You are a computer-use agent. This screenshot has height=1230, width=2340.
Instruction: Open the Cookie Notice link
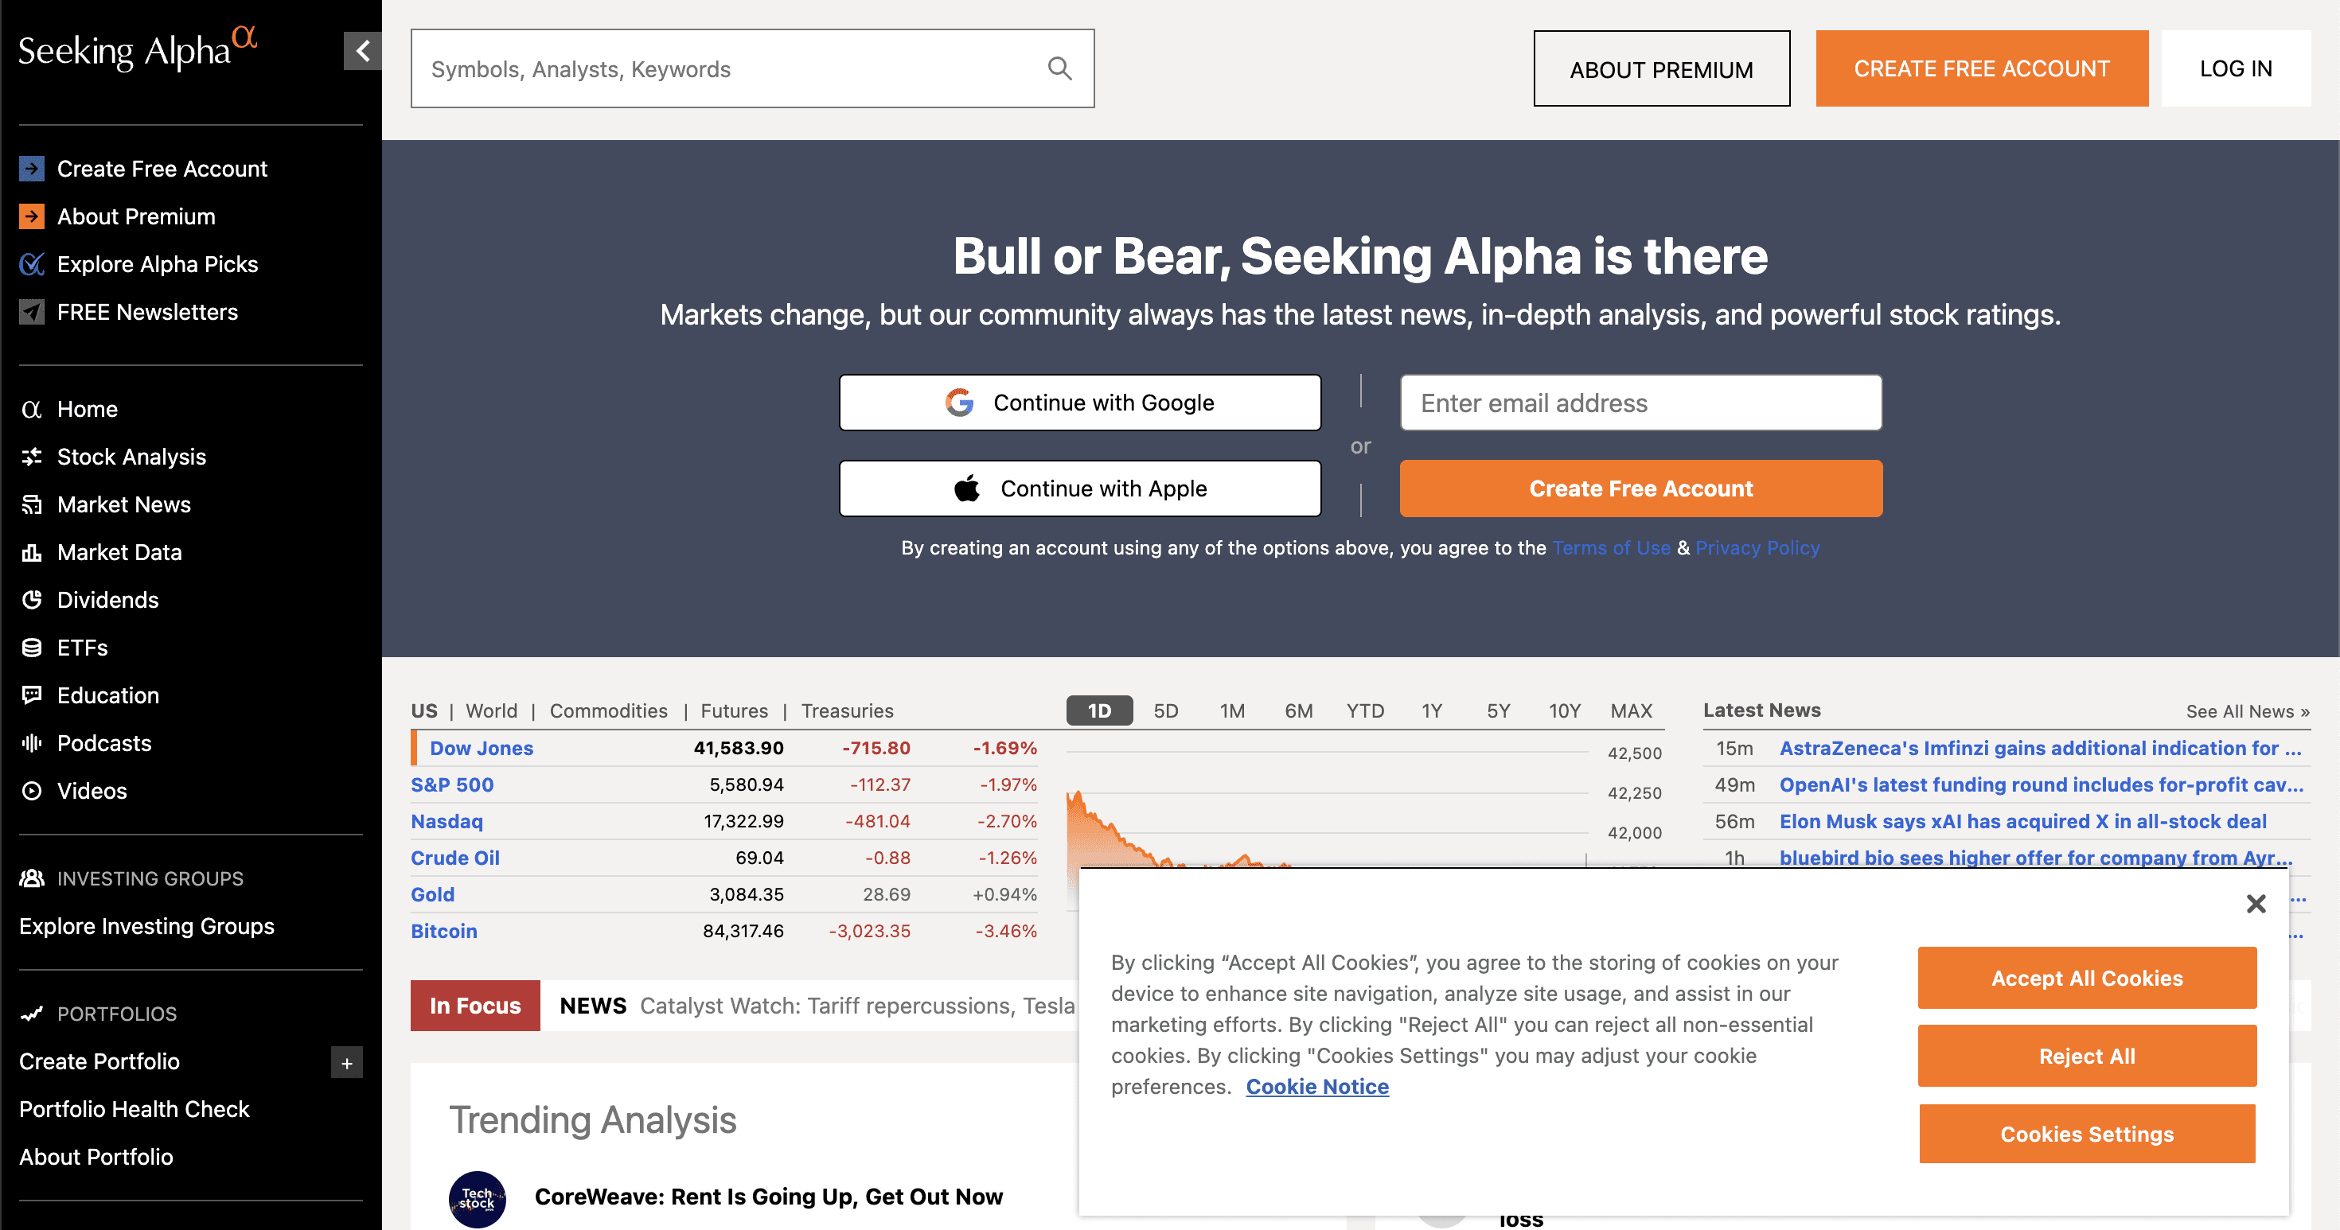tap(1317, 1087)
